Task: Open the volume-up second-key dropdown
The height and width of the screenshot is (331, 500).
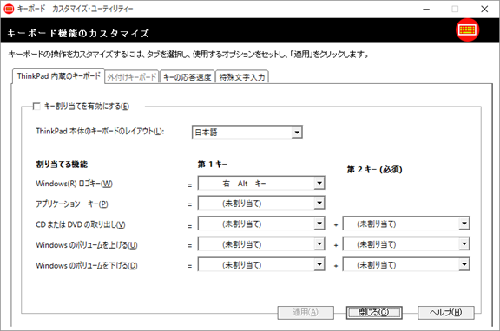Action: tap(406, 244)
